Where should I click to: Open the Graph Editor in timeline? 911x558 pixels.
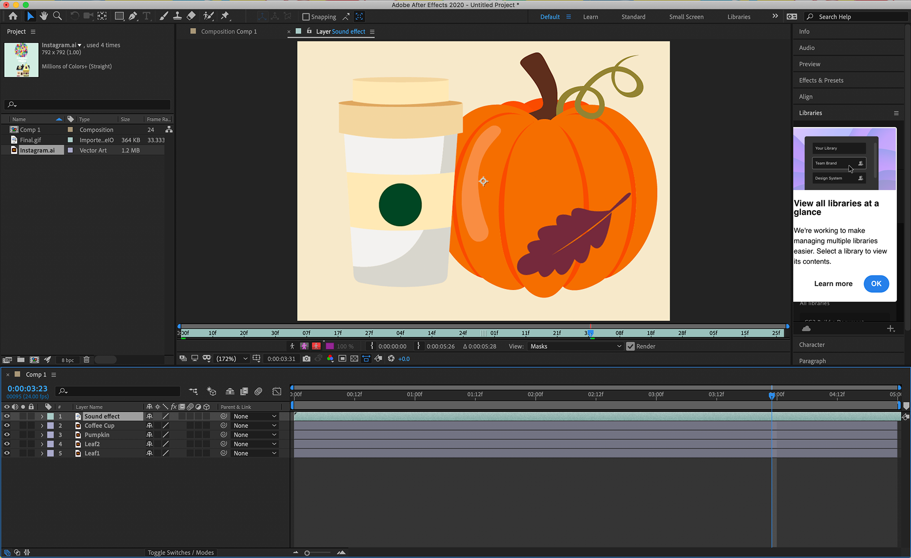pos(277,391)
